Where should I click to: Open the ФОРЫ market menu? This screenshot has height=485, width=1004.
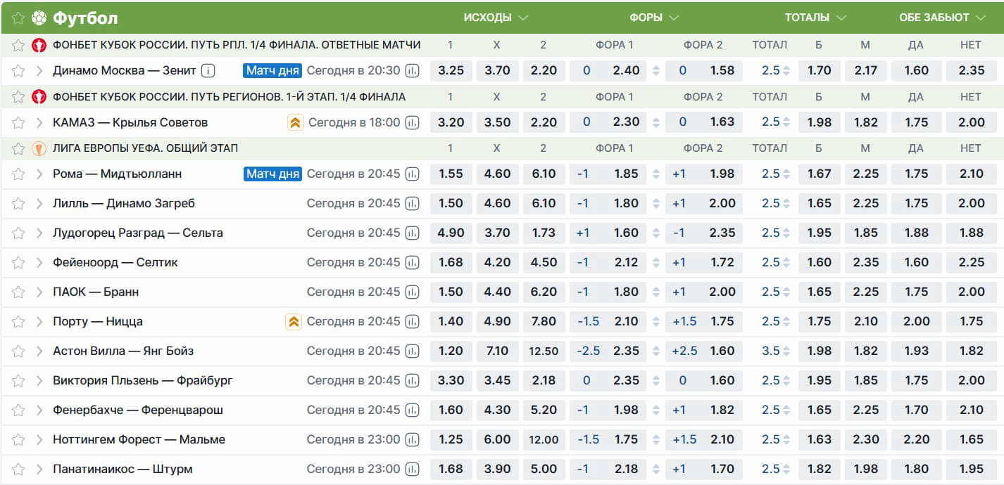click(x=654, y=18)
